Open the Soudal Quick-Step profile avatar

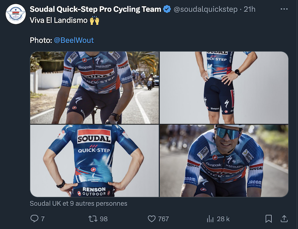16,14
